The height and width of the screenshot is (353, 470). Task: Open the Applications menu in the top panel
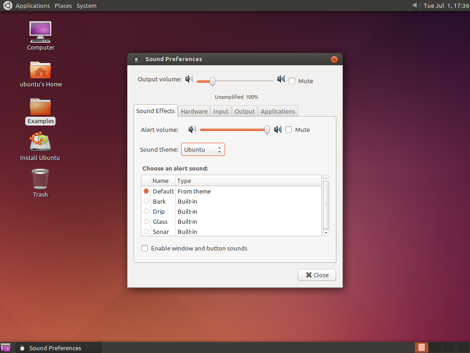[33, 6]
